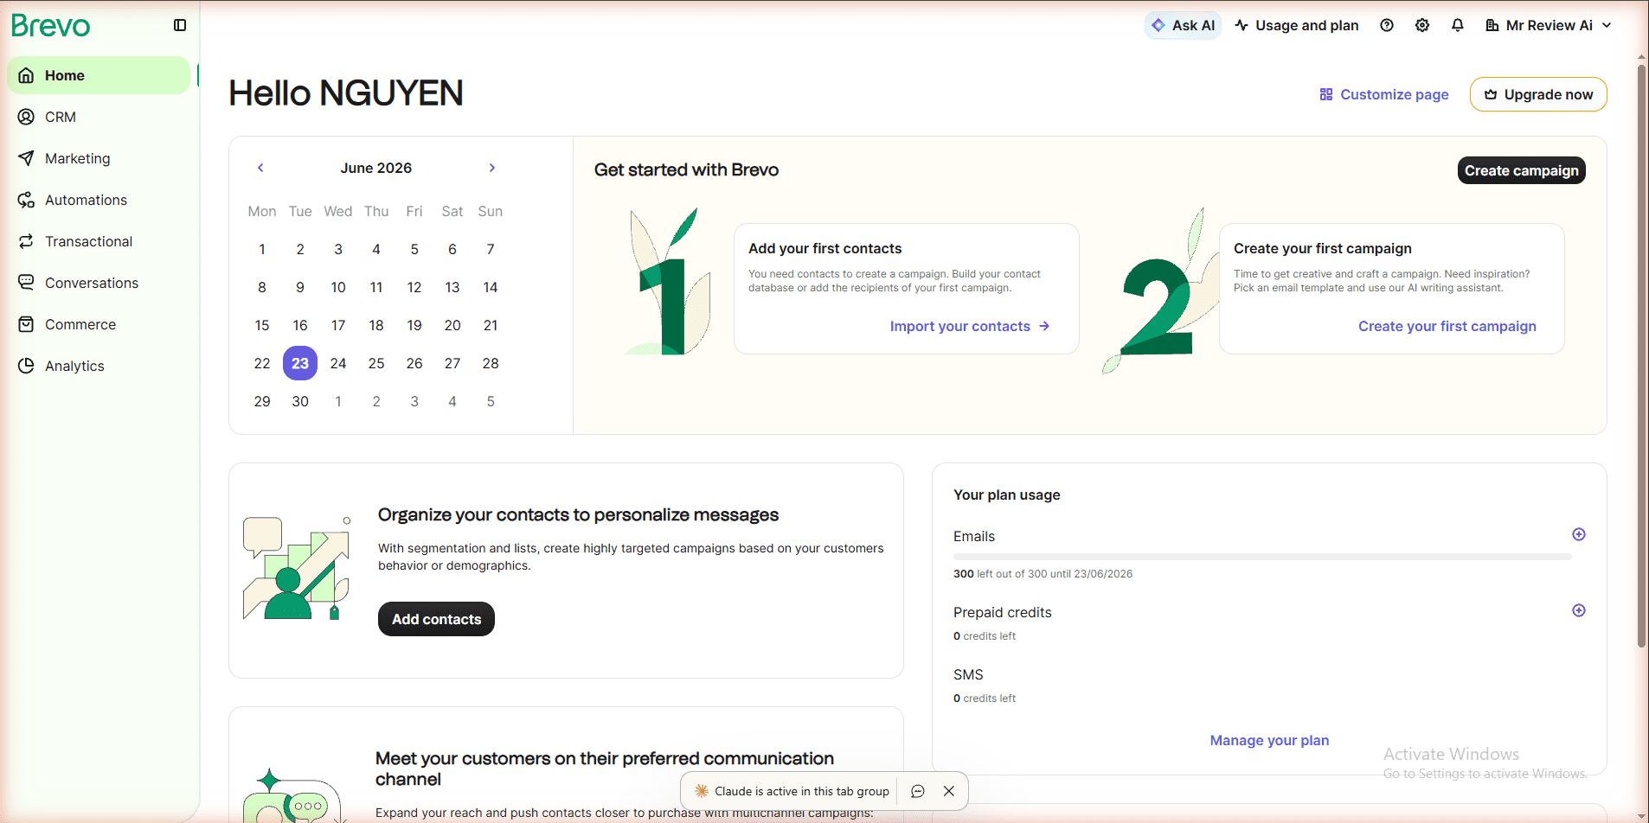Image resolution: width=1649 pixels, height=823 pixels.
Task: Open the Marketing menu item
Action: pyautogui.click(x=99, y=158)
